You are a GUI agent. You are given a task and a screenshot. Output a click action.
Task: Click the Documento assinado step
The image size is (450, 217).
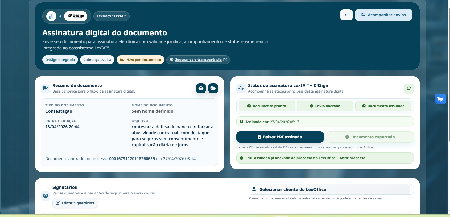click(x=383, y=106)
